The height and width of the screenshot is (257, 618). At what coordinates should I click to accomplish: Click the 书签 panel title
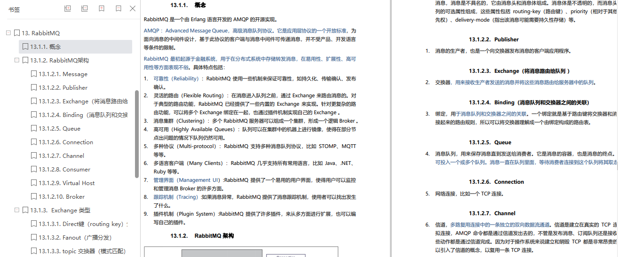(x=14, y=8)
